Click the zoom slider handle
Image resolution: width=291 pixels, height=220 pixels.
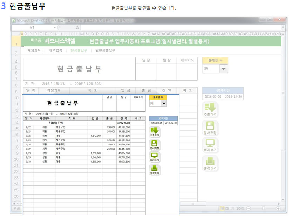click(263, 209)
